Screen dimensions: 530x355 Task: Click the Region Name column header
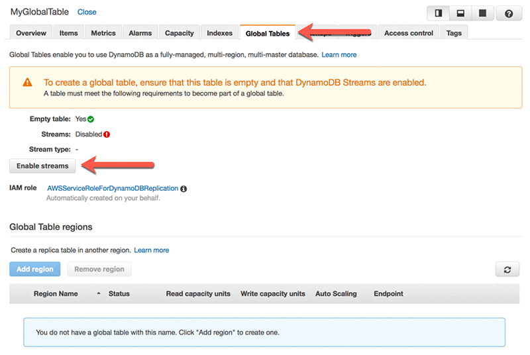(56, 294)
